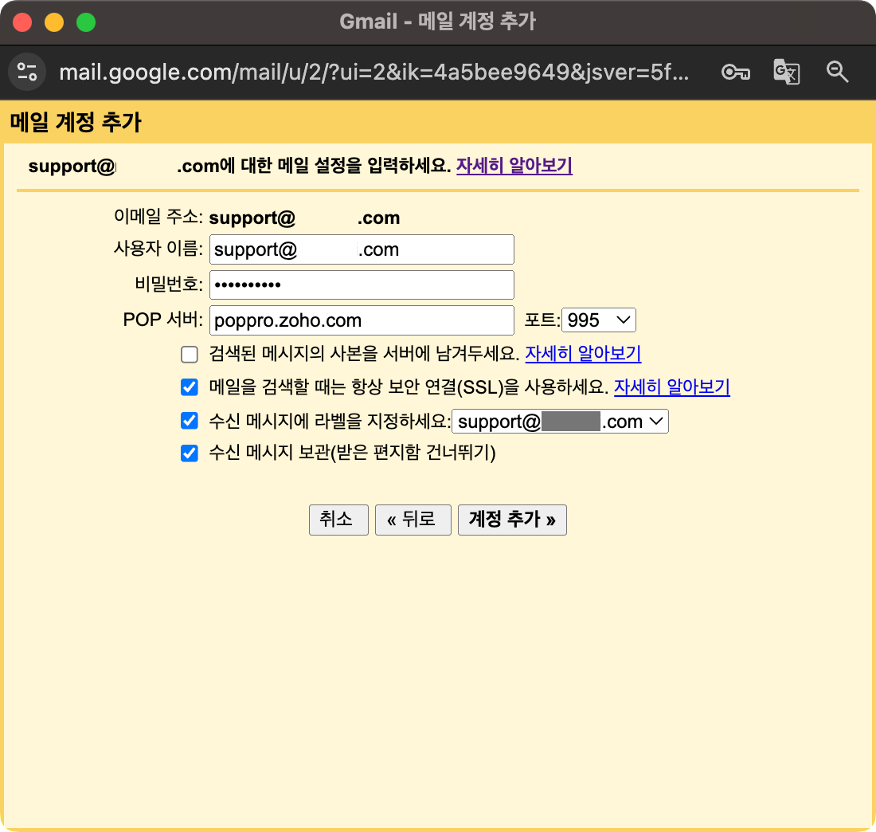876x832 pixels.
Task: Open the incoming message label dropdown
Action: tap(560, 422)
